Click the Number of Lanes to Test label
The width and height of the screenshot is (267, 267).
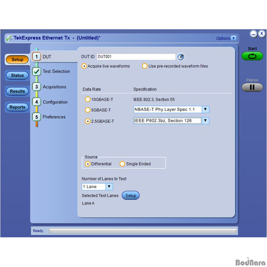pyautogui.click(x=104, y=178)
